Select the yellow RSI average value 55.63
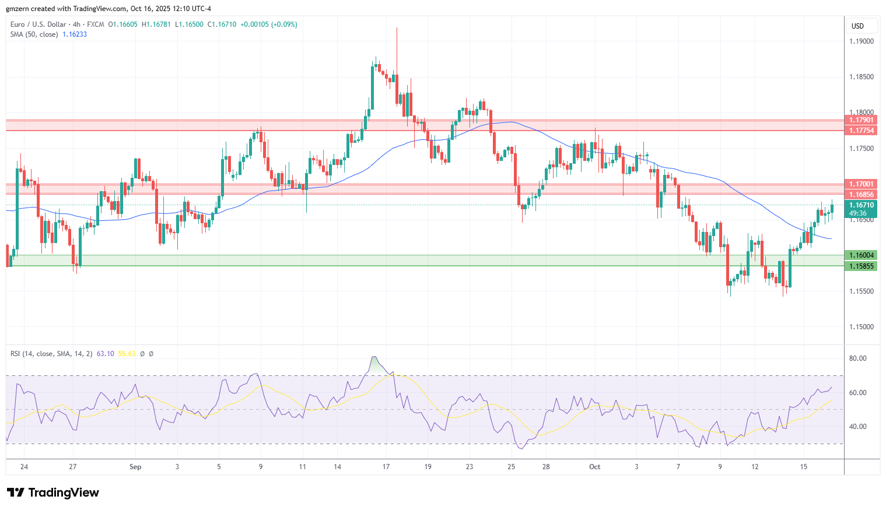The image size is (886, 510). (127, 354)
